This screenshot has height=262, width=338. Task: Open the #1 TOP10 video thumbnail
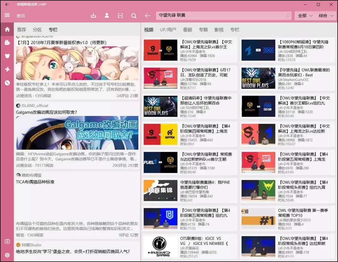click(258, 219)
